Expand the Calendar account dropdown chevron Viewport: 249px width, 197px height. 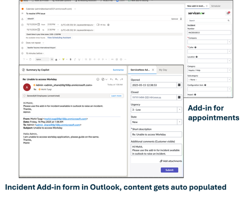75,9
